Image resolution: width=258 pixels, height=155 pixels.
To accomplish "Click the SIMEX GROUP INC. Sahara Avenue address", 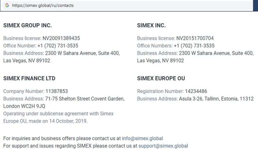I will pyautogui.click(x=82, y=53).
